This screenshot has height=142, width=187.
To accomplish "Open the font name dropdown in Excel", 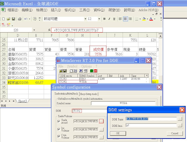I will (x=85, y=19).
